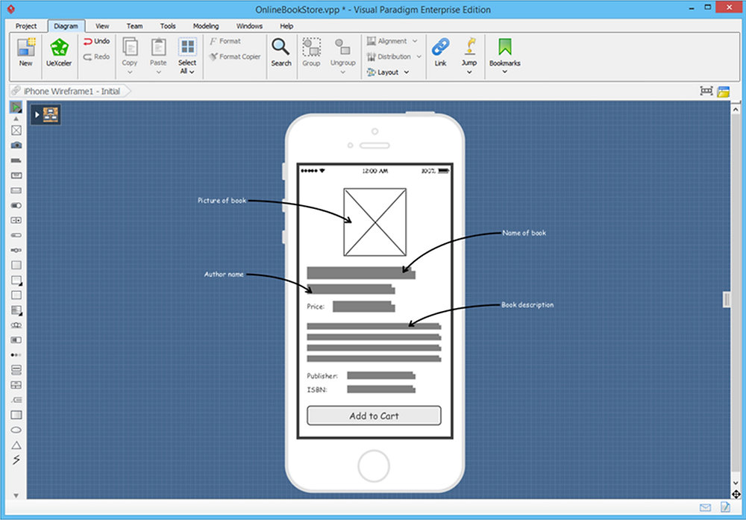The width and height of the screenshot is (746, 520).
Task: Click the Format option in ribbon
Action: pos(225,41)
